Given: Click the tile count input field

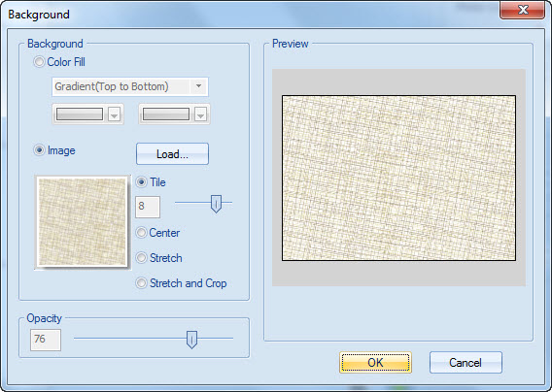Looking at the screenshot, I should click(148, 207).
